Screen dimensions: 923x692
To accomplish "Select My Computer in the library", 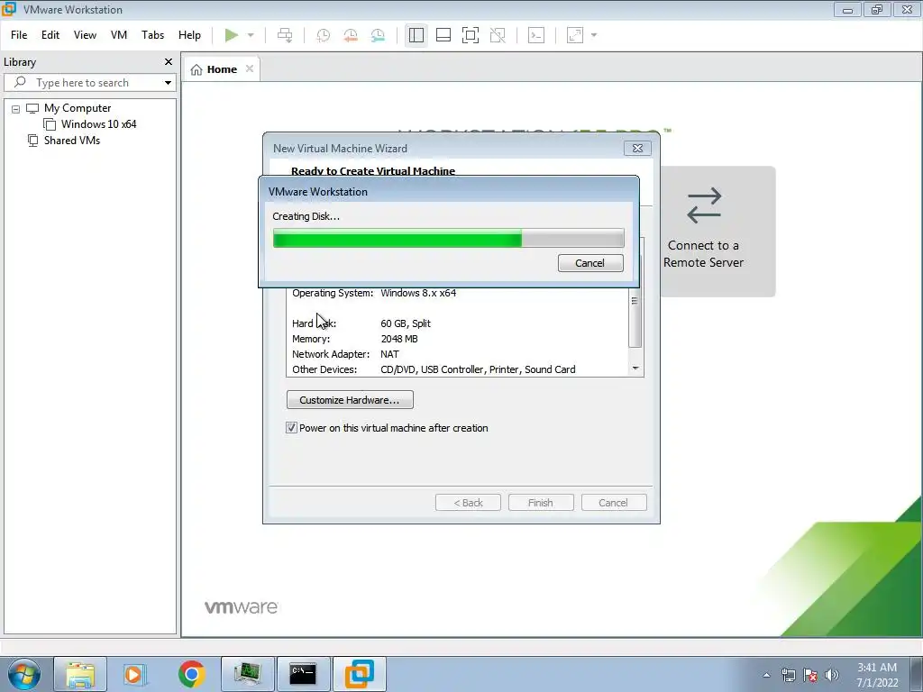I will point(78,108).
